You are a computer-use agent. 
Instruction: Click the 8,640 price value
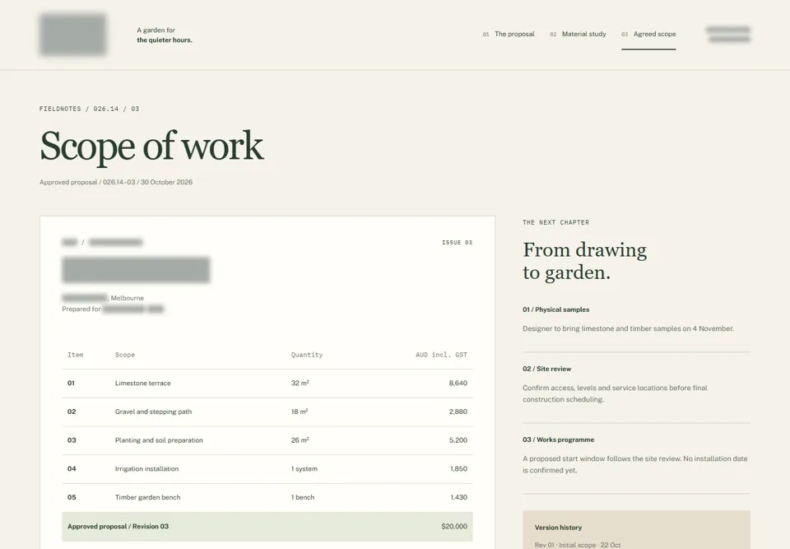[458, 383]
